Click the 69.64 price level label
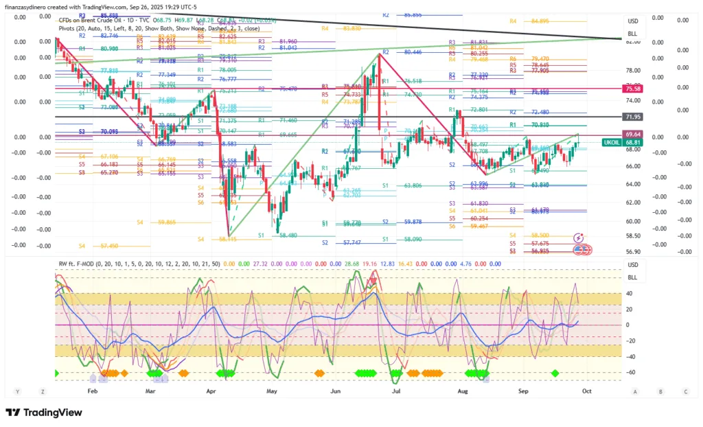The height and width of the screenshot is (427, 703). (x=632, y=134)
